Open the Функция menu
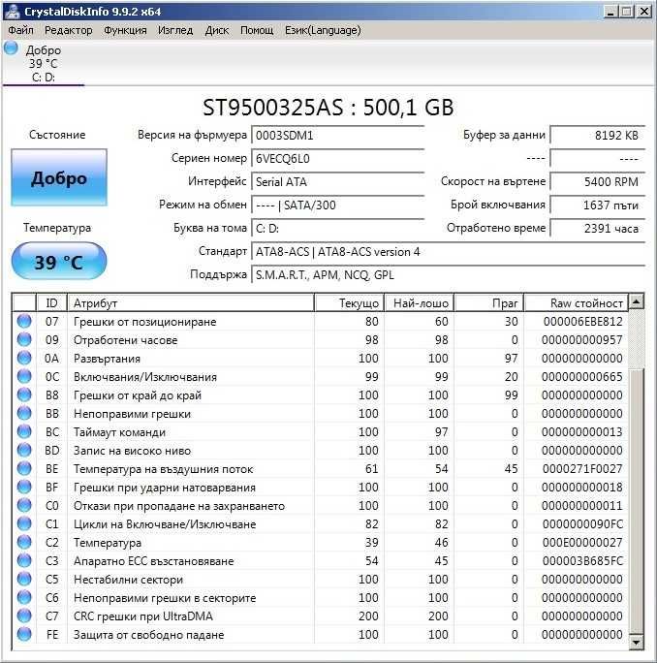657x663 pixels. [x=125, y=30]
